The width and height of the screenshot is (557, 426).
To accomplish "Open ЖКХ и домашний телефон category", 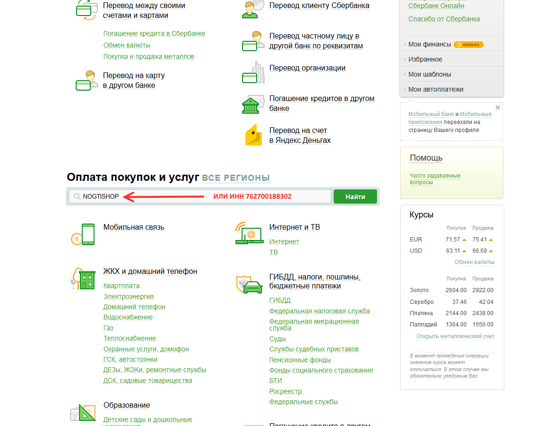I will (150, 271).
